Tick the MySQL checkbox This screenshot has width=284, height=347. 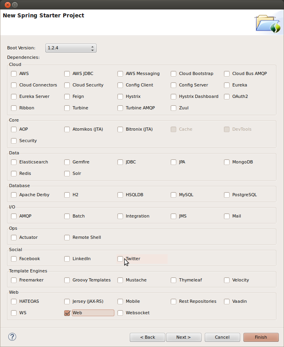(x=174, y=195)
